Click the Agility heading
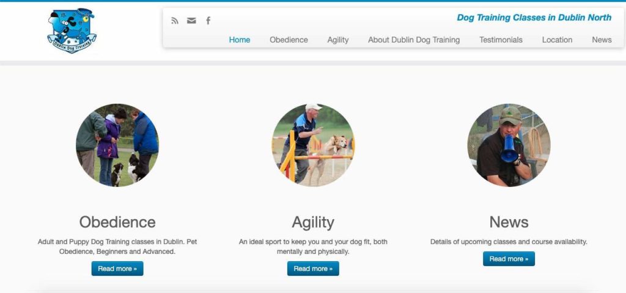The image size is (626, 293). tap(313, 222)
